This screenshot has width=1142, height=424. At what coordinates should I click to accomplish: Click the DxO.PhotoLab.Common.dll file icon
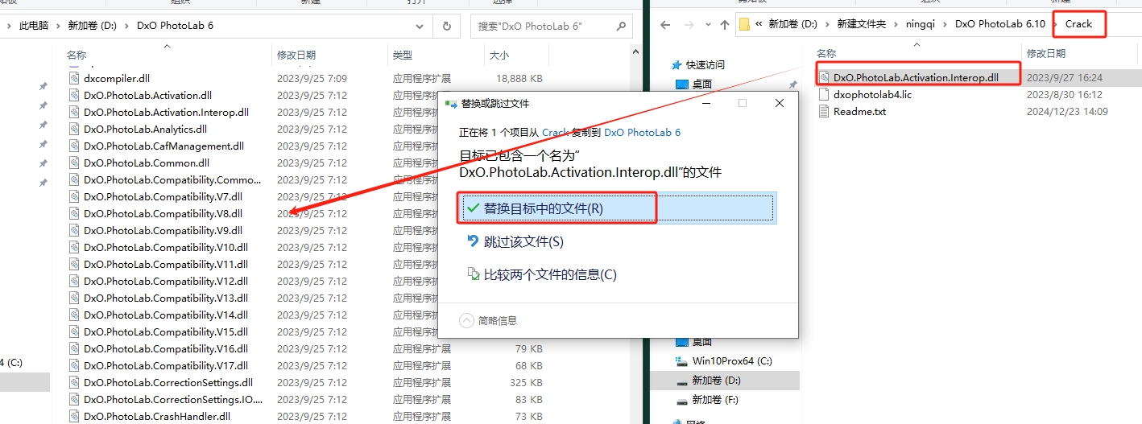click(74, 163)
